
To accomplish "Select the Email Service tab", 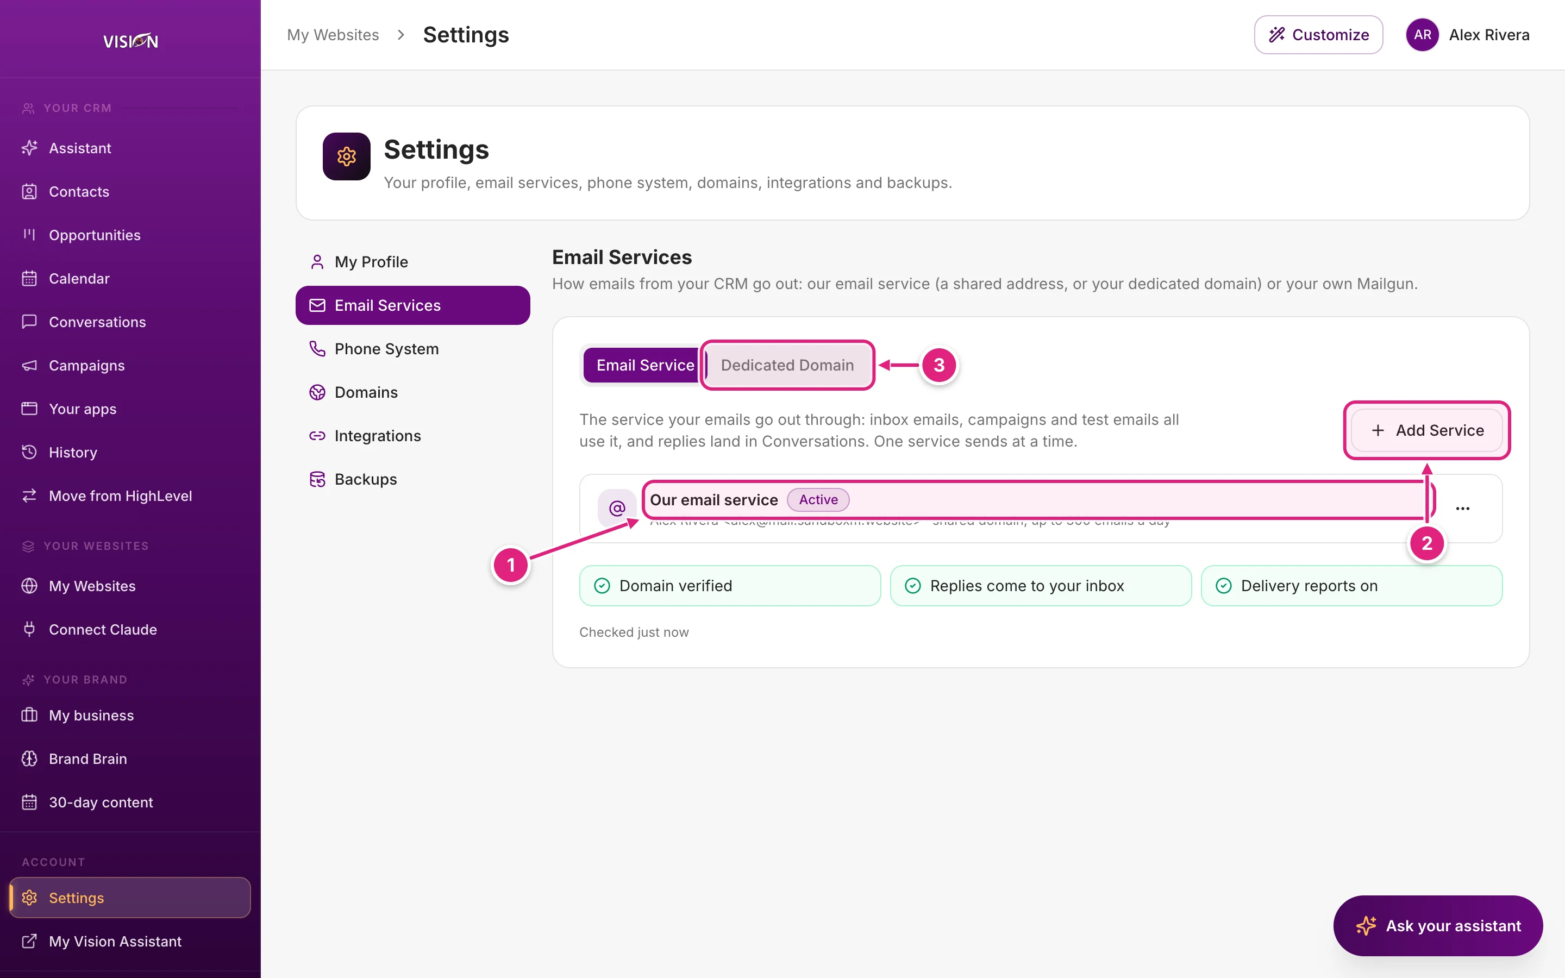I will pos(645,365).
